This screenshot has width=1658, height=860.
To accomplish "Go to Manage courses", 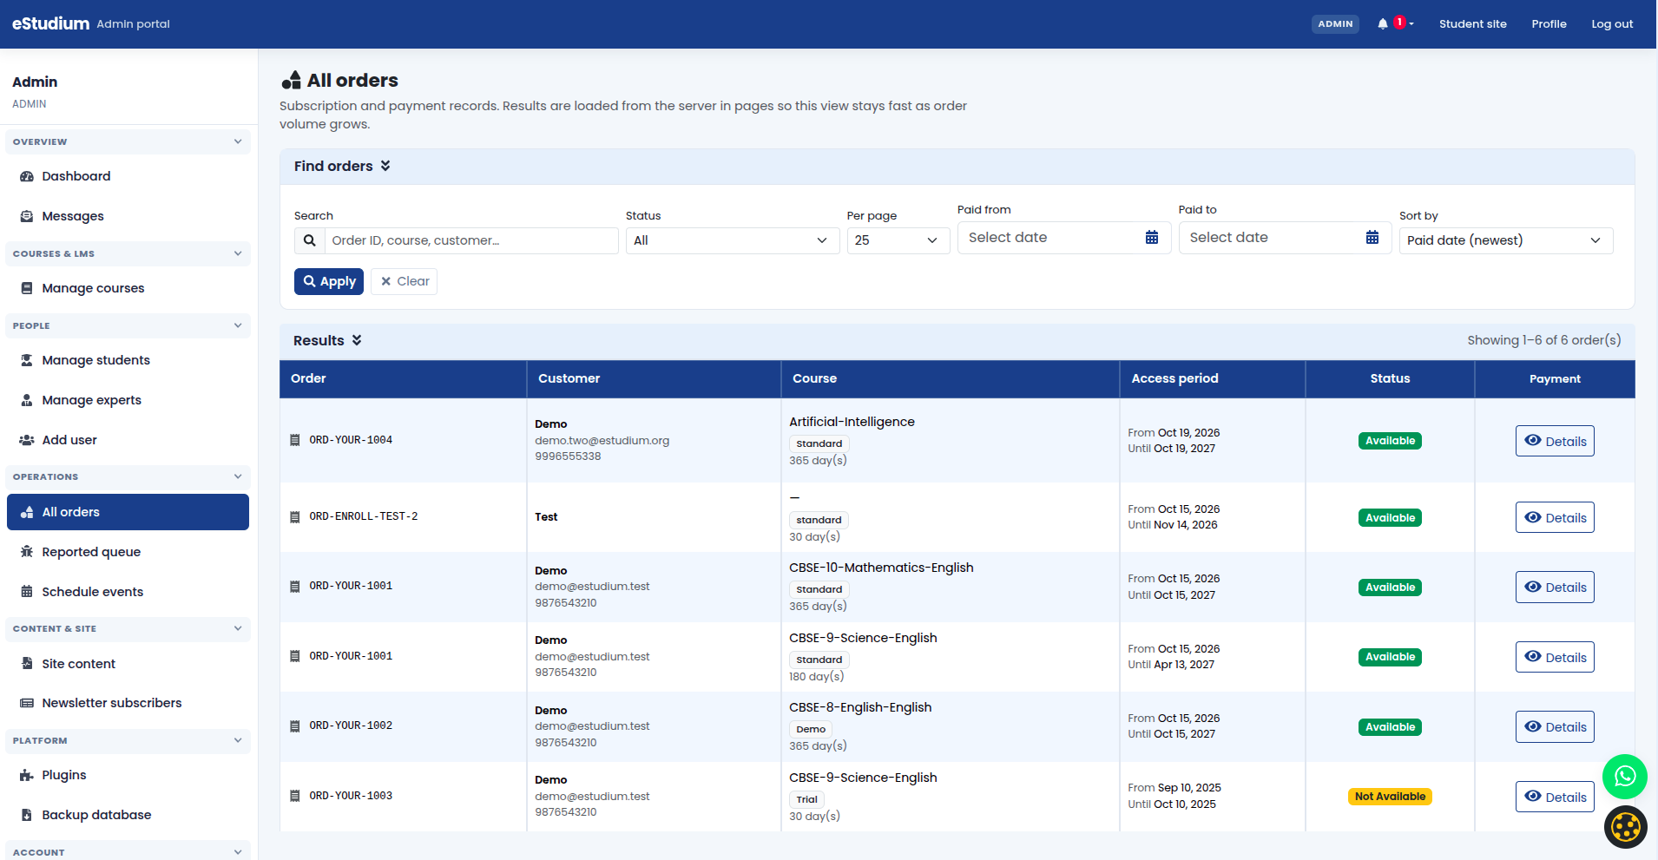I will 128,288.
